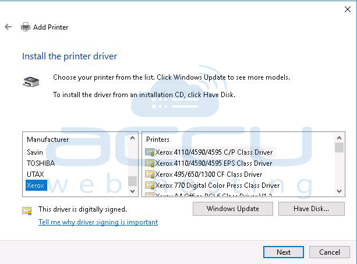Click the digitally signed certificate icon
Image resolution: width=357 pixels, height=264 pixels.
click(x=27, y=211)
